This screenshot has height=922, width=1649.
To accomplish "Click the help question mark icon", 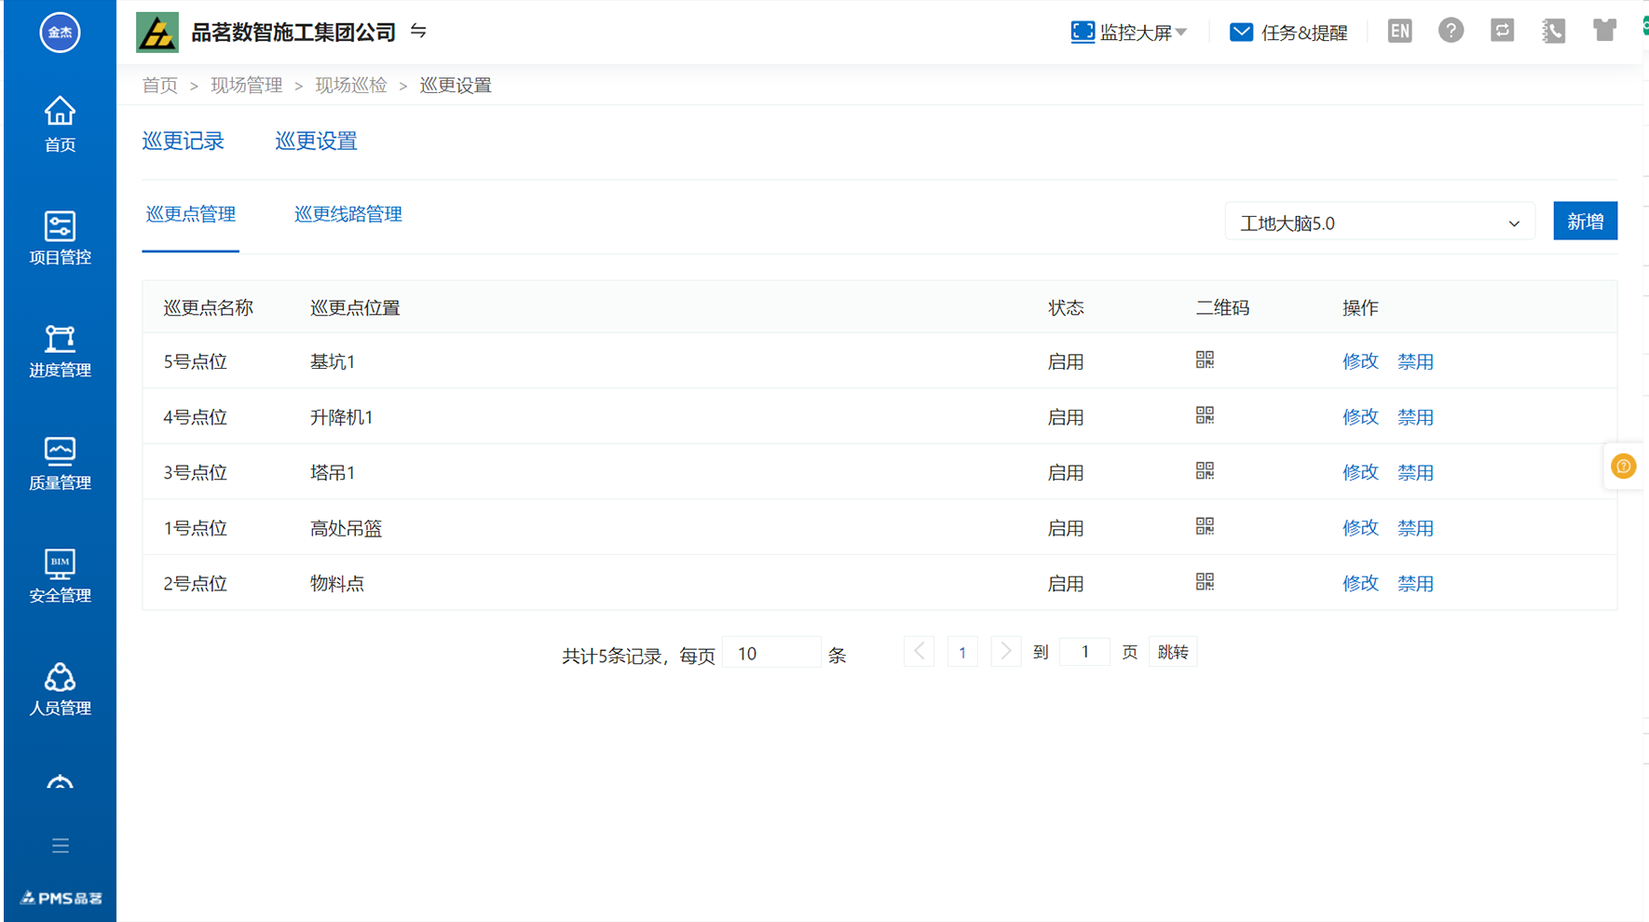I will click(x=1451, y=31).
